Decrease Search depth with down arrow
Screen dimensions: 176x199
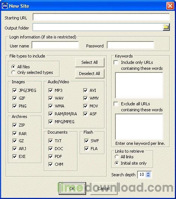148,176
